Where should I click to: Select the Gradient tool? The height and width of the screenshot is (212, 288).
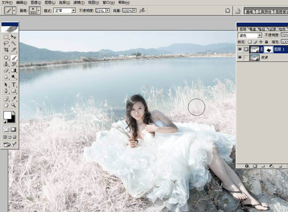pyautogui.click(x=13, y=70)
